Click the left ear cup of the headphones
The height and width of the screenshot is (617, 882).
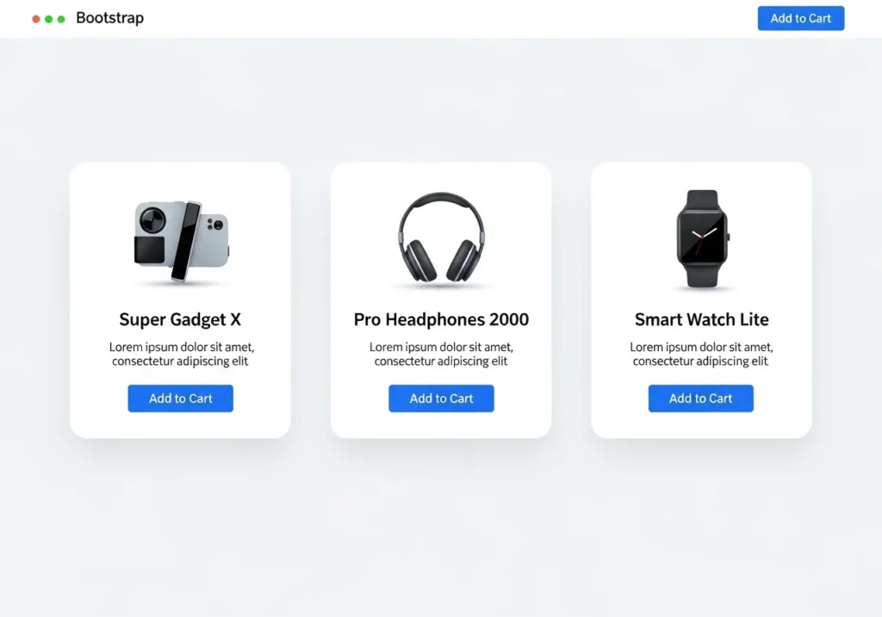coord(418,260)
